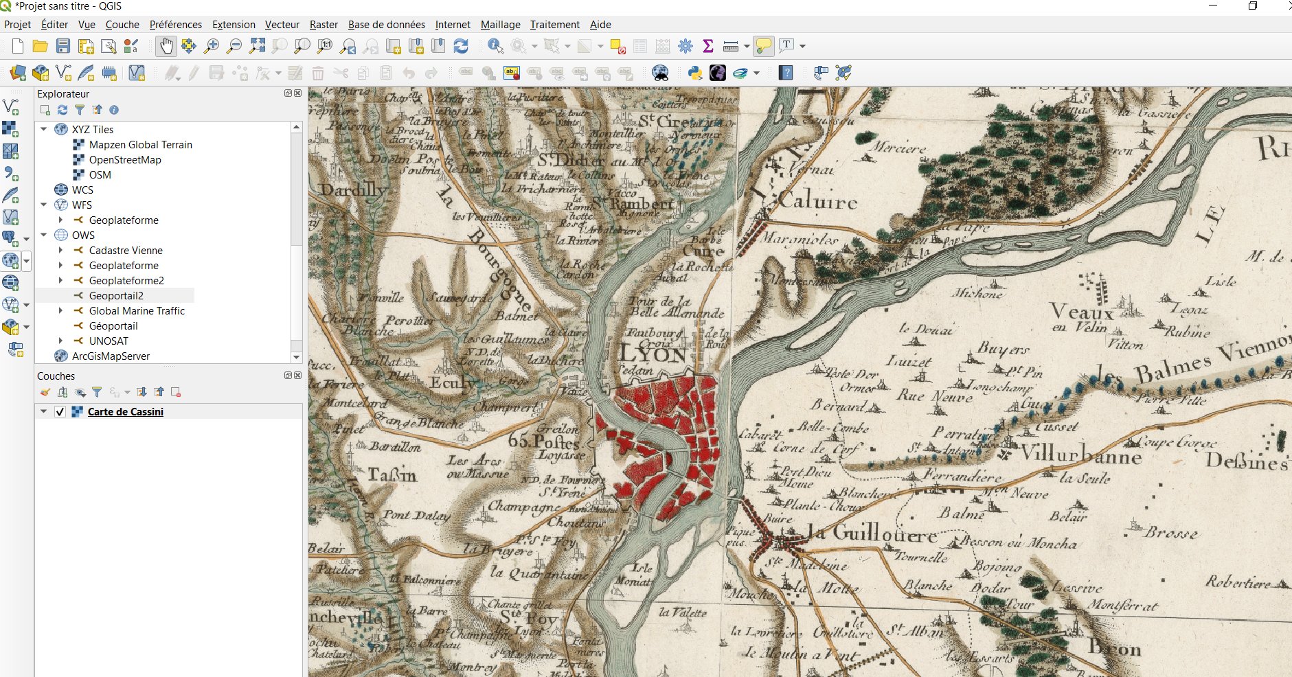
Task: Open the annotation tool dropdown arrow
Action: [x=802, y=46]
